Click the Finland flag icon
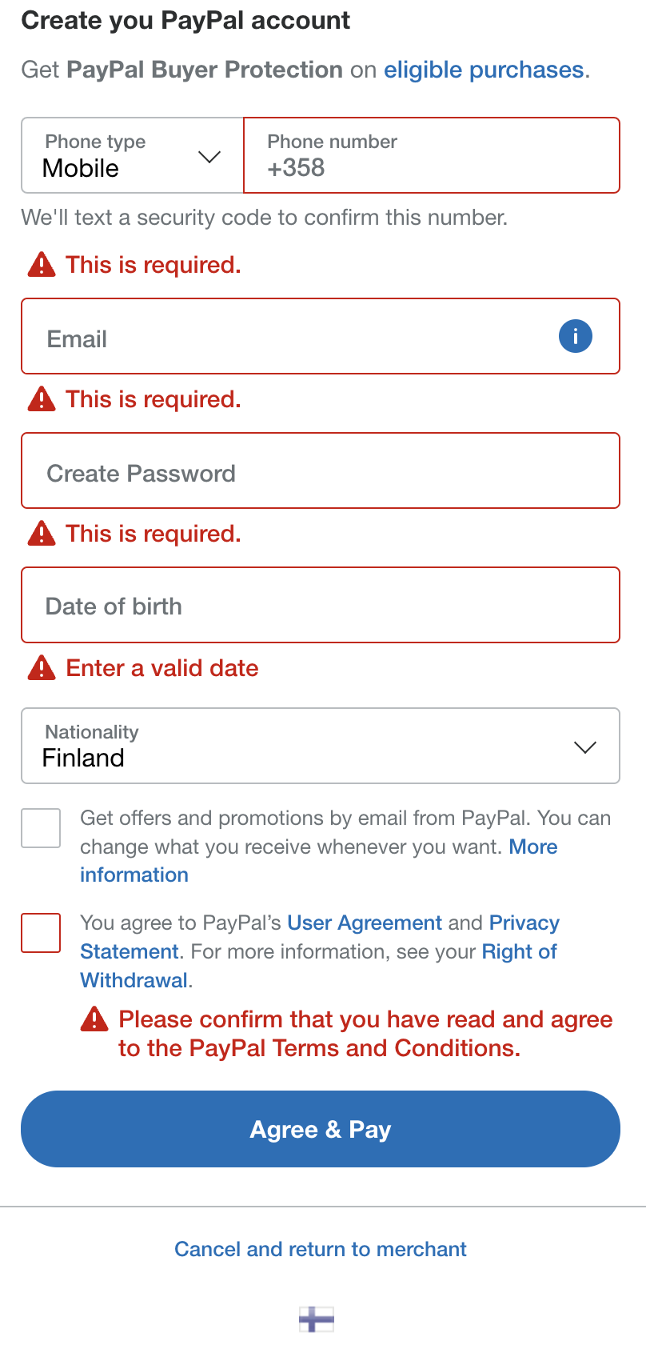The height and width of the screenshot is (1349, 646). 317,1319
